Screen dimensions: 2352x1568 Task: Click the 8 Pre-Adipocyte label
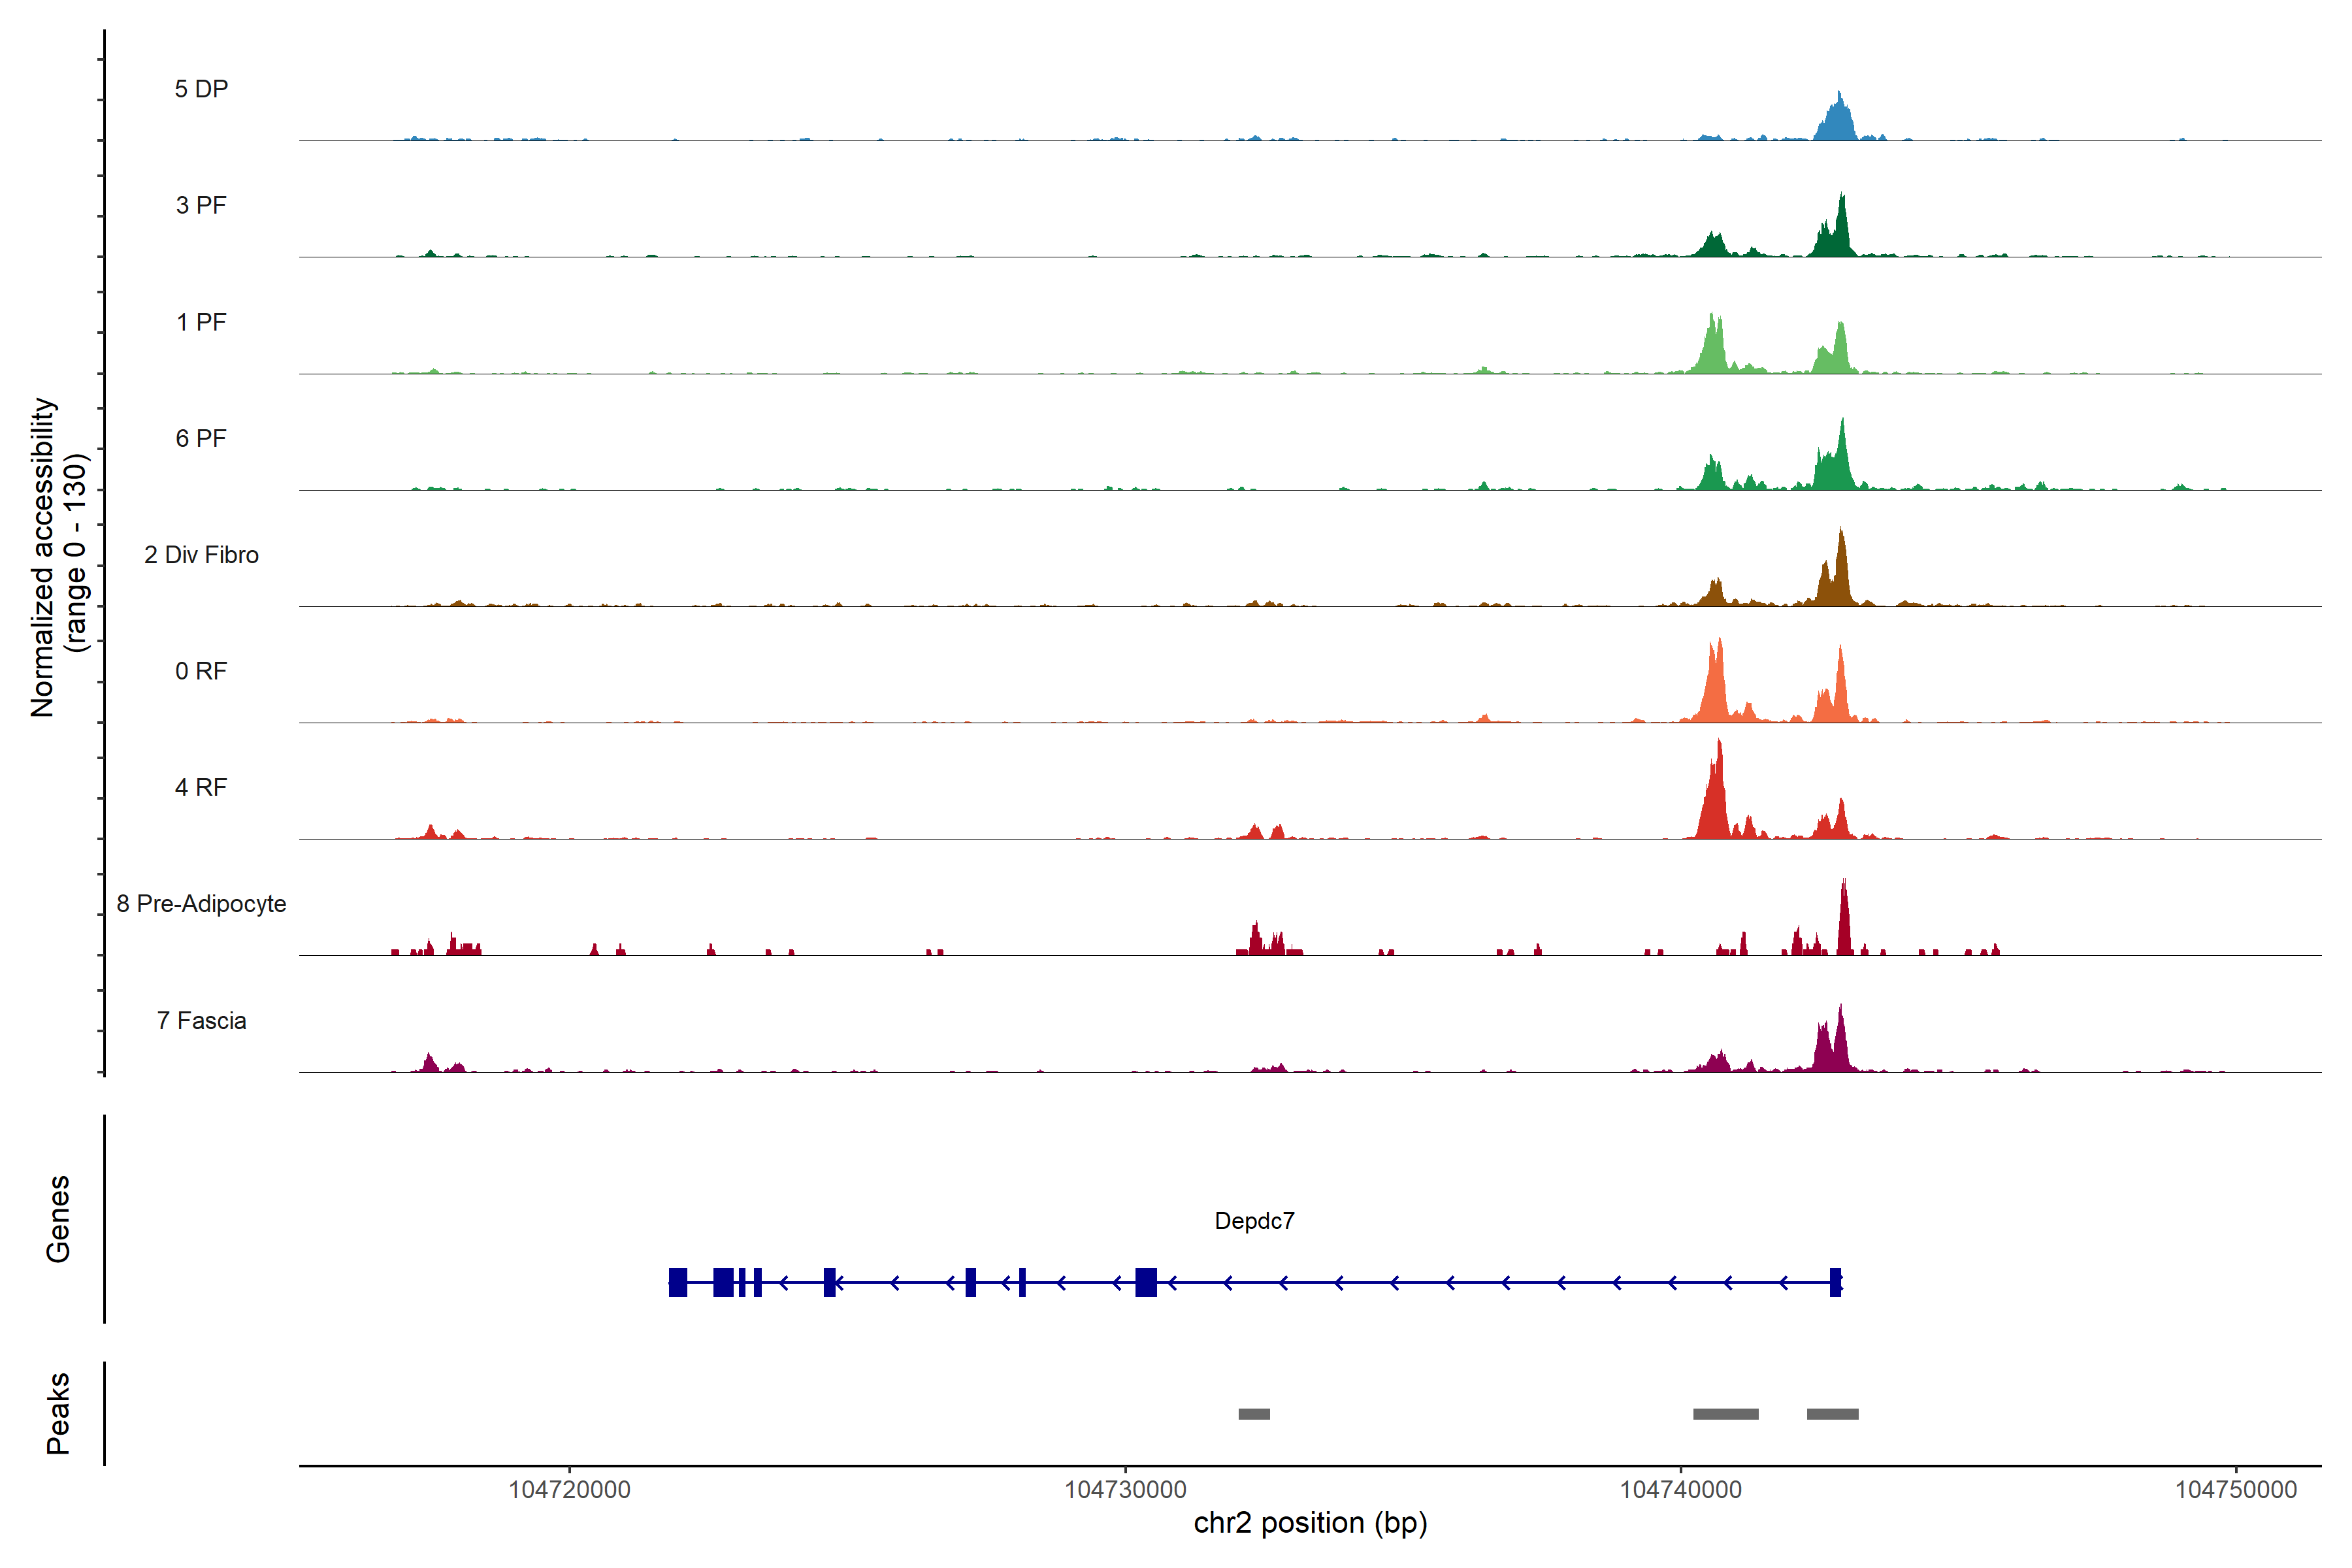[x=201, y=904]
